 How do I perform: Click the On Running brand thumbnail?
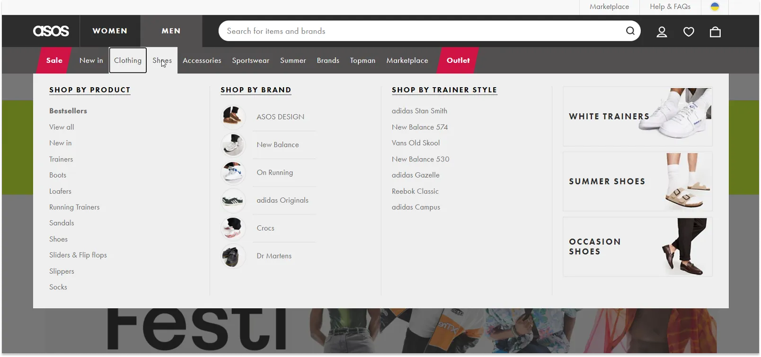pos(233,172)
